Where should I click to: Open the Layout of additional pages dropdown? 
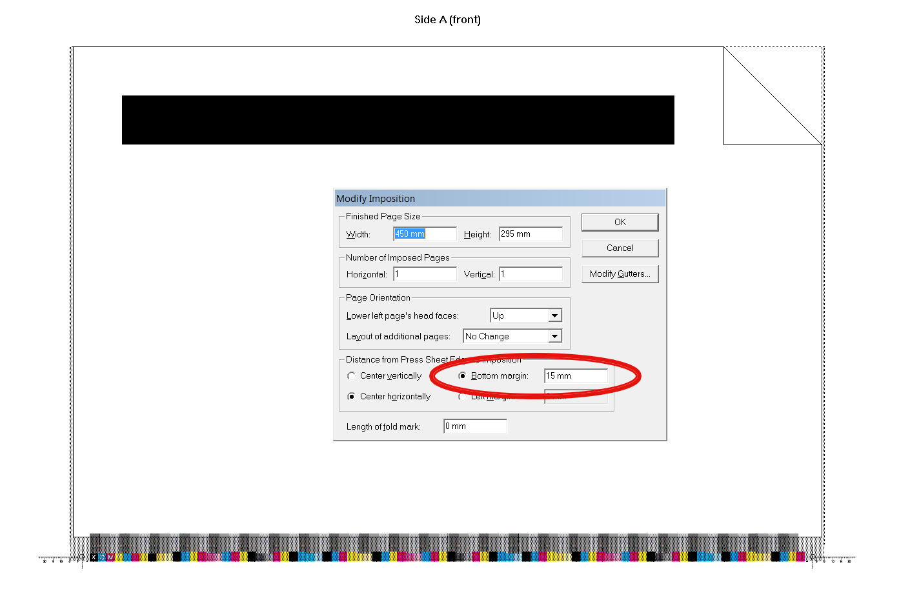pyautogui.click(x=512, y=336)
